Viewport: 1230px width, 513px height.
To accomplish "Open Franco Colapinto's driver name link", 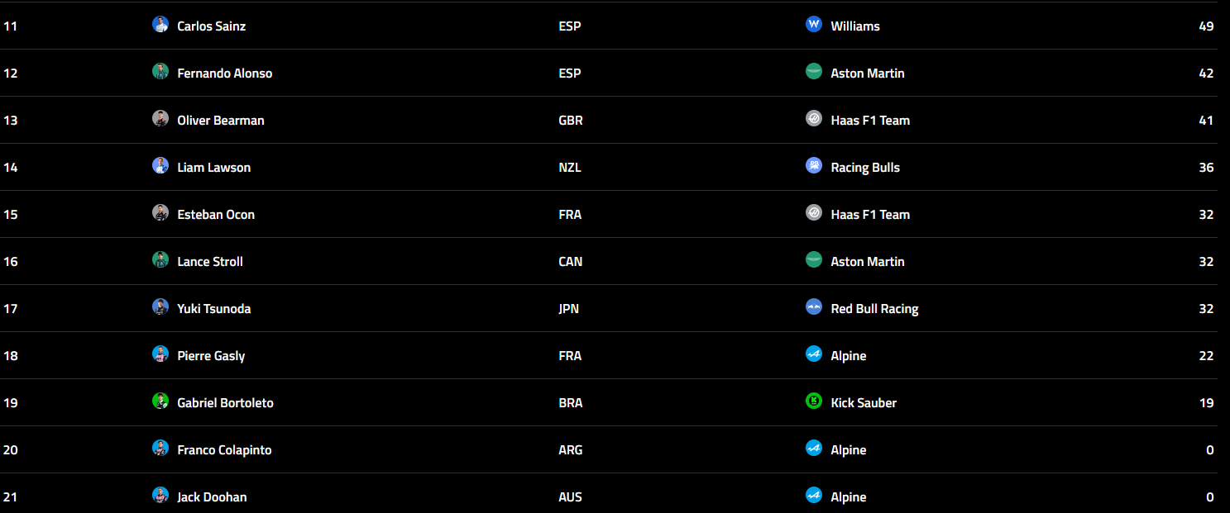I will [x=224, y=450].
